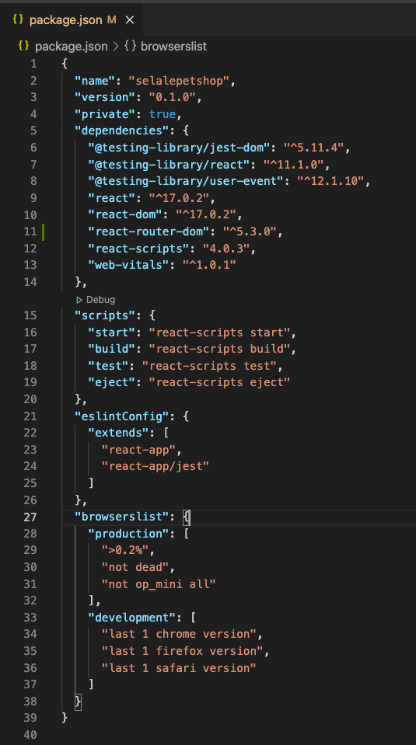This screenshot has height=745, width=416.
Task: Click the JSON file icon in the tab
Action: (x=18, y=20)
